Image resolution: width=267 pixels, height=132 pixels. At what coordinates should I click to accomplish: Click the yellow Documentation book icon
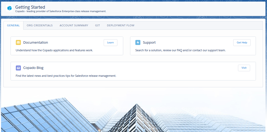[18, 42]
